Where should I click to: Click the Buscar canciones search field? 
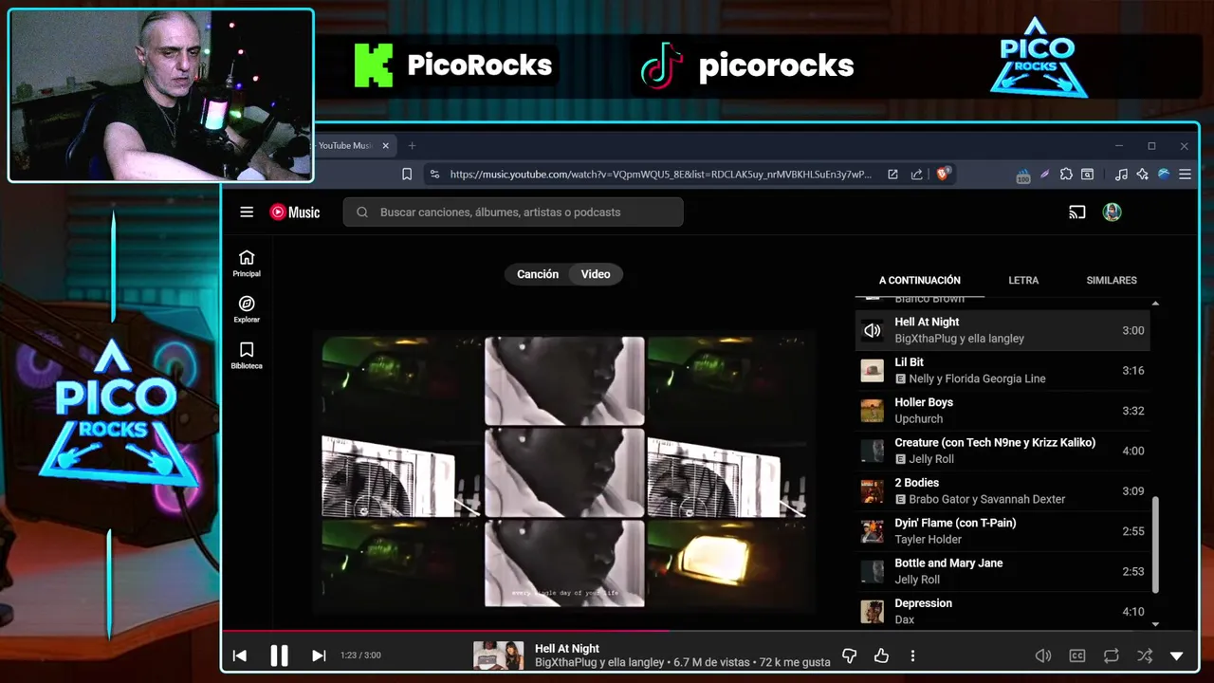[x=513, y=212]
